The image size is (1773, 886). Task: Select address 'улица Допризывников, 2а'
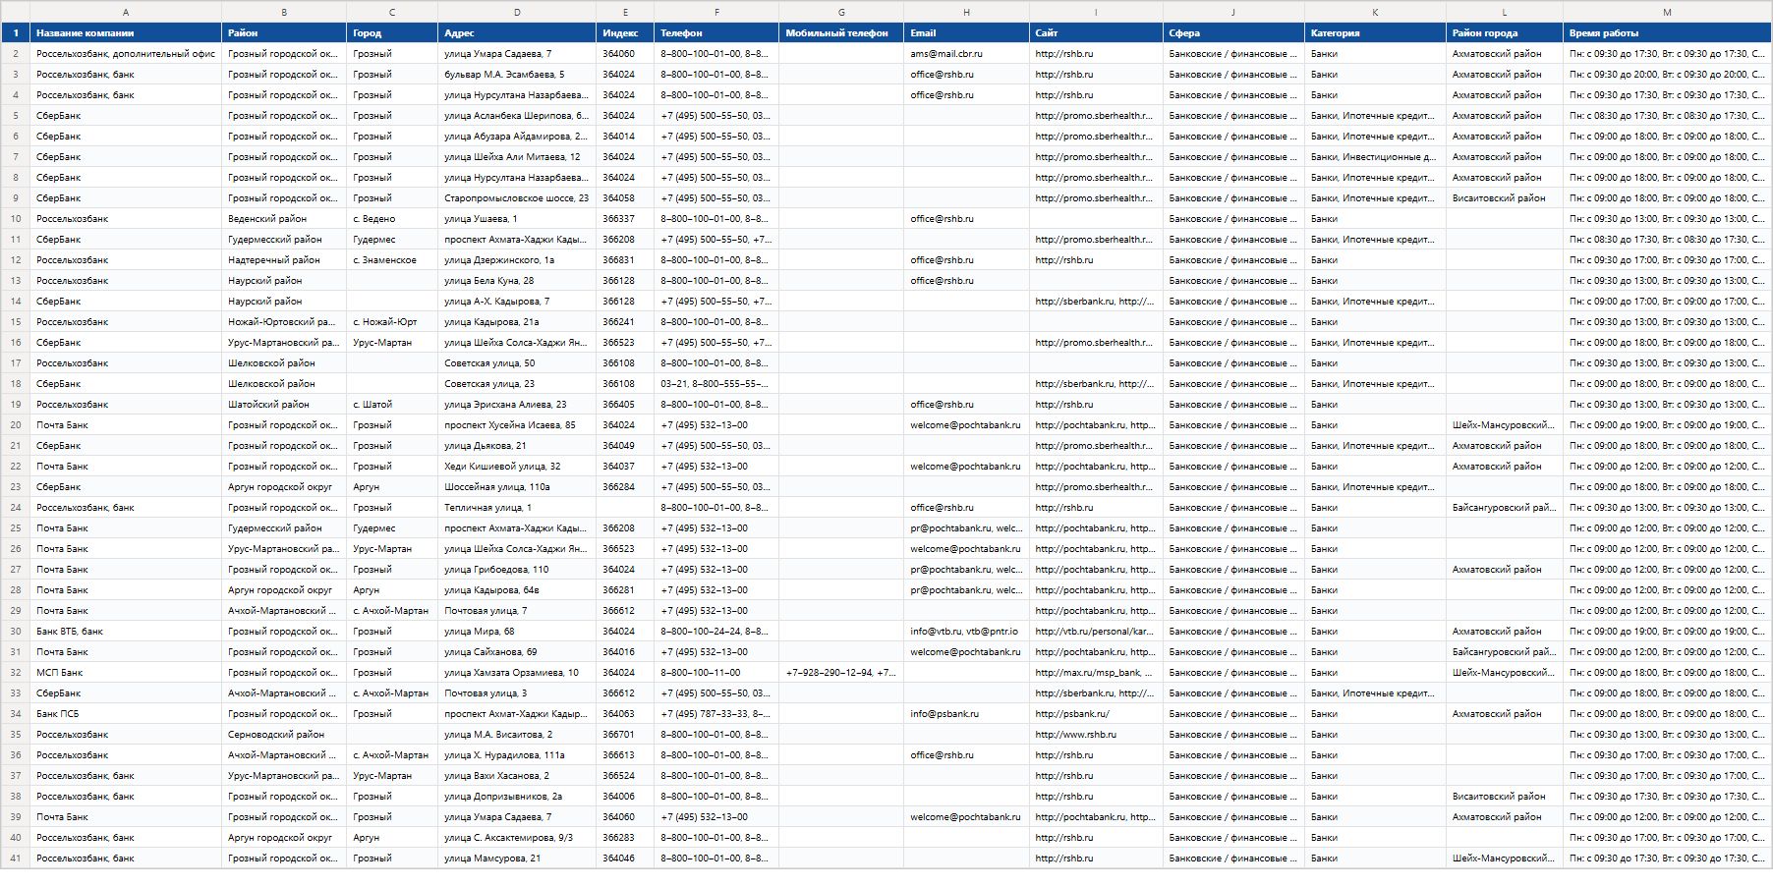point(517,797)
